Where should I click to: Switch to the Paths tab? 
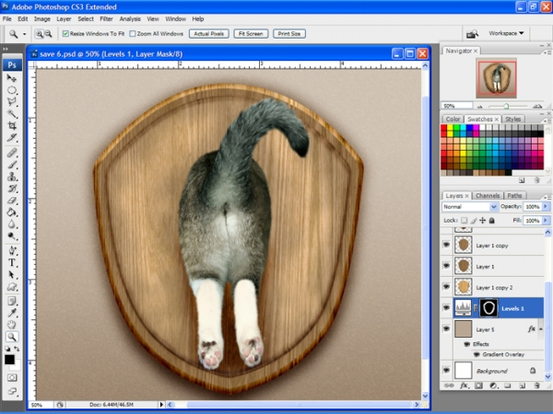tap(514, 196)
